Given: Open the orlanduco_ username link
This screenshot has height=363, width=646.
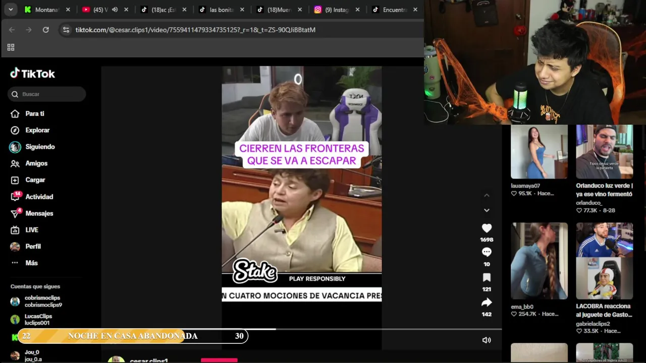Looking at the screenshot, I should click(588, 203).
